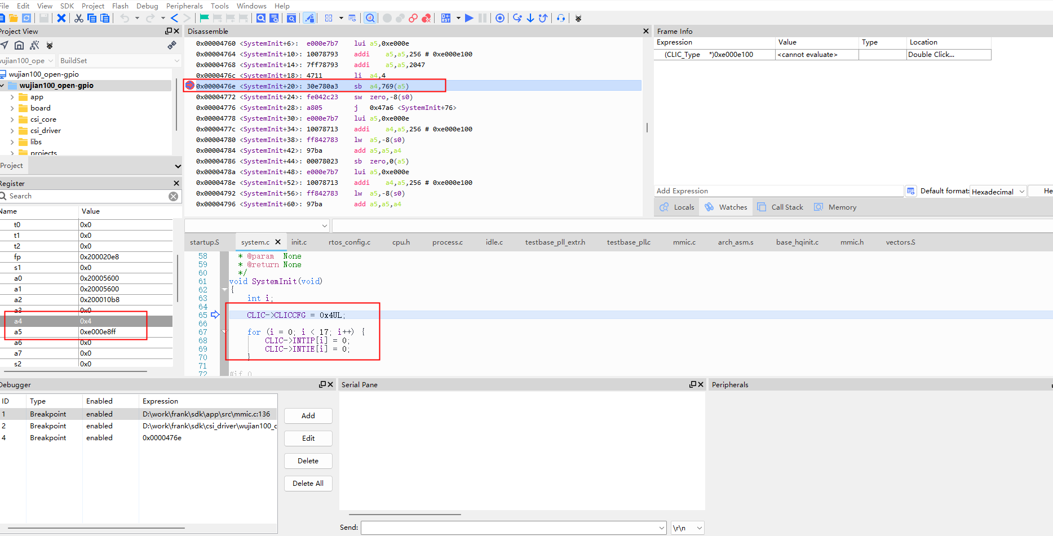The image size is (1053, 536).
Task: Click the Serial Pane horizontal scrollbar
Action: coord(405,515)
